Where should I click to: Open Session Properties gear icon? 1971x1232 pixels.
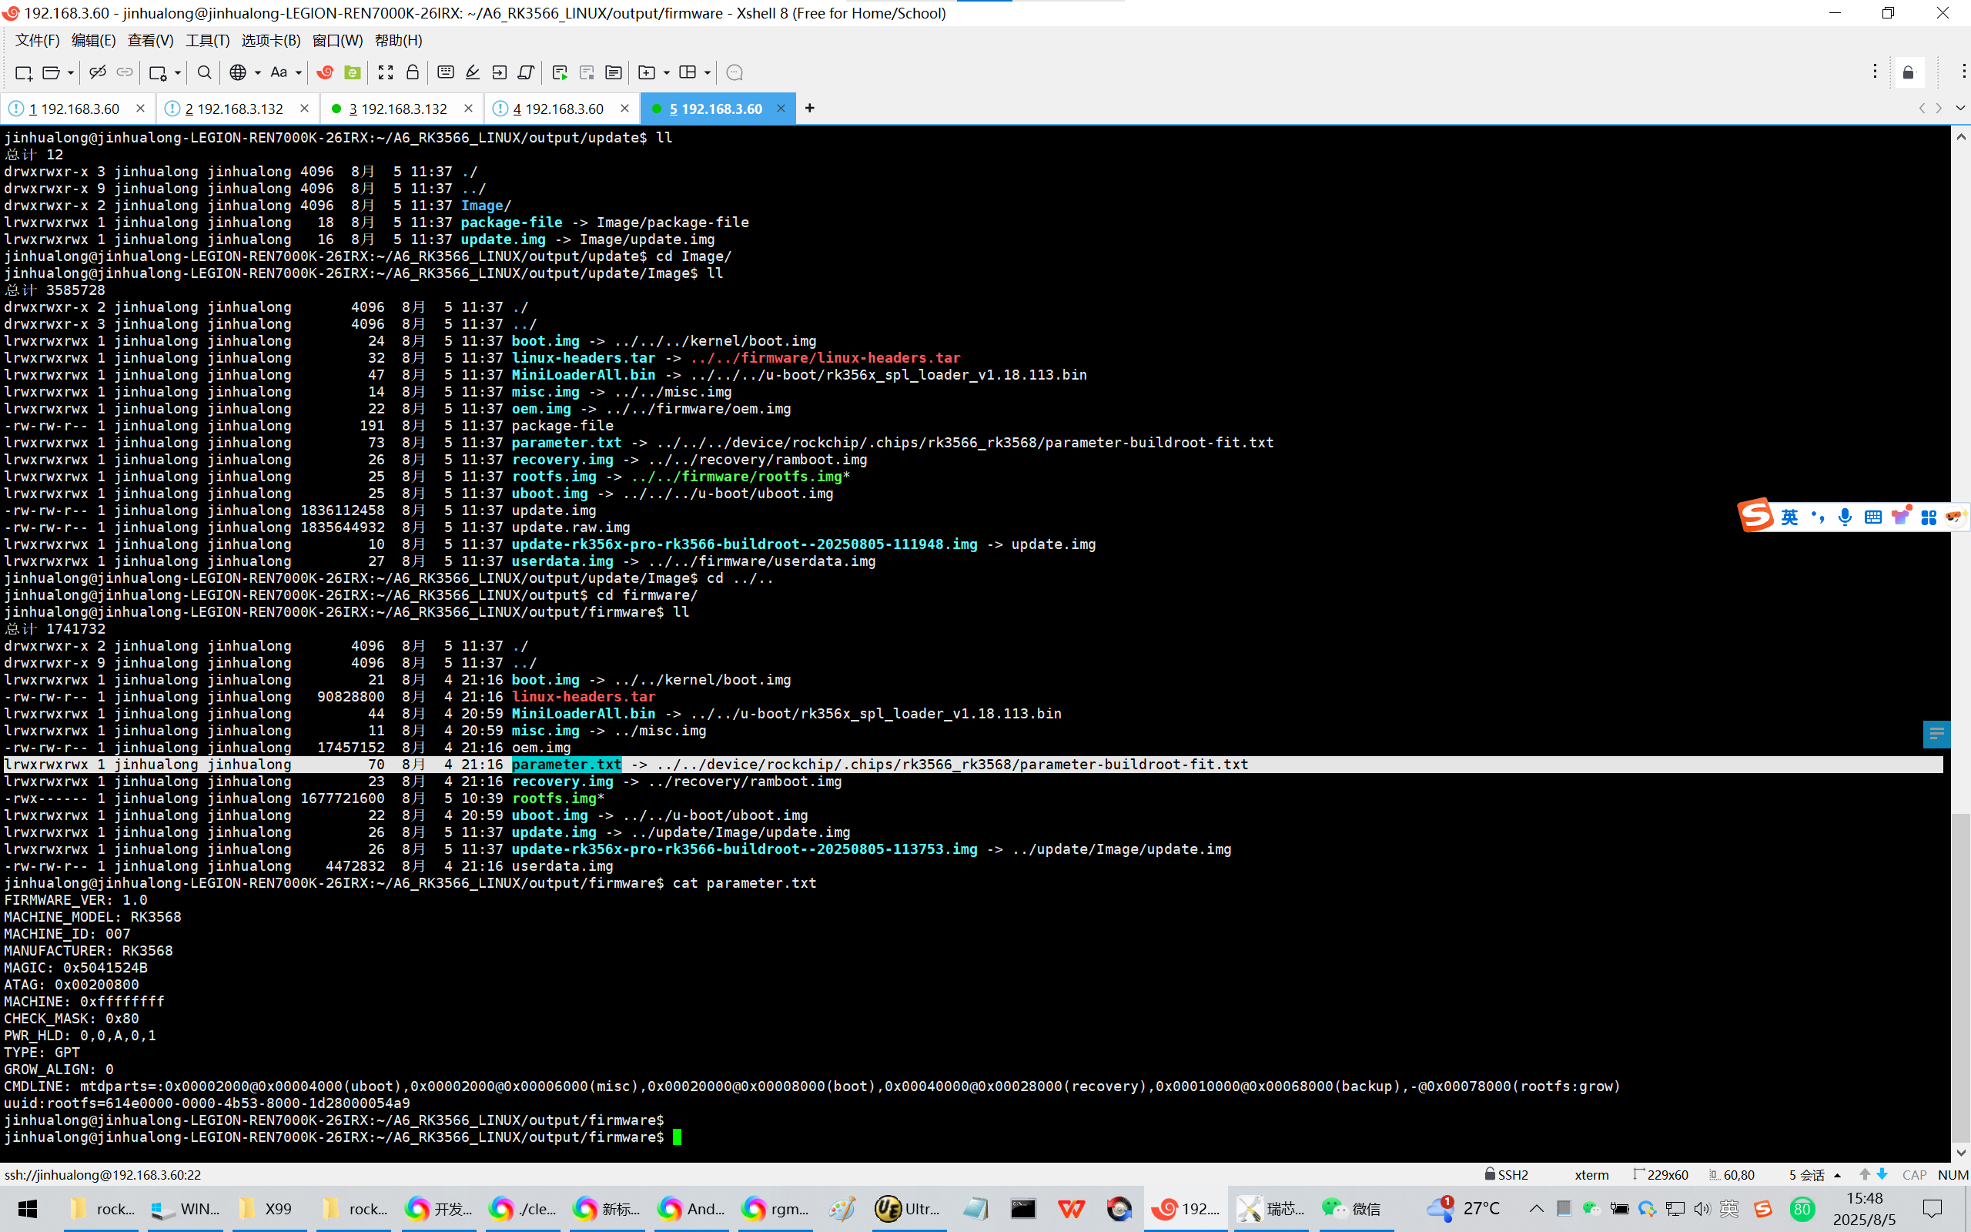click(x=158, y=73)
